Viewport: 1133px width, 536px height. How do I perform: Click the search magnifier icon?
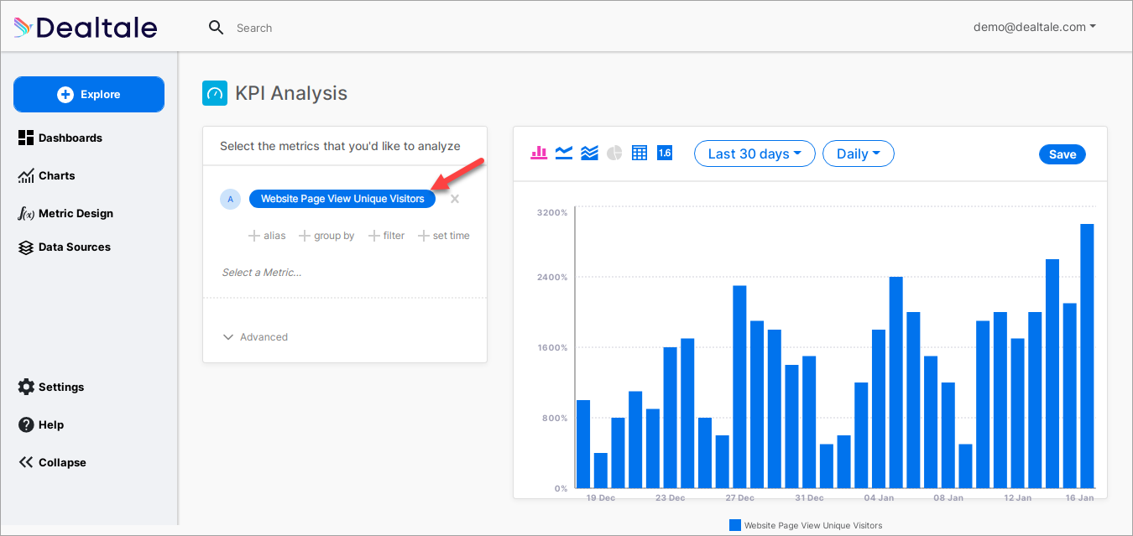click(x=217, y=28)
